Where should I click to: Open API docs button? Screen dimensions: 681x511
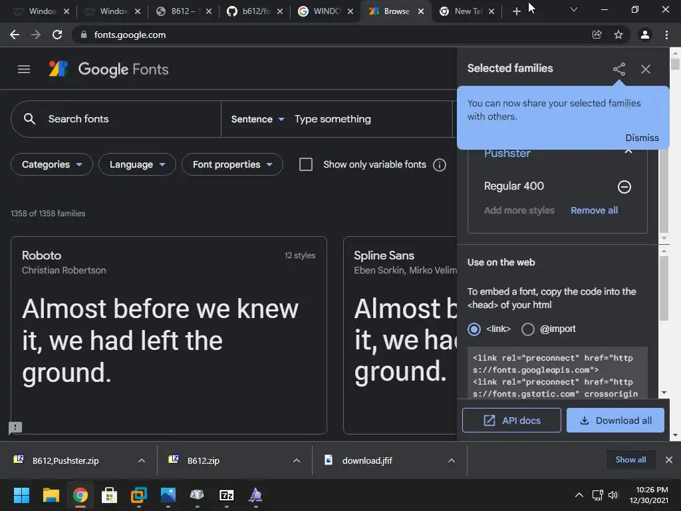[511, 421]
